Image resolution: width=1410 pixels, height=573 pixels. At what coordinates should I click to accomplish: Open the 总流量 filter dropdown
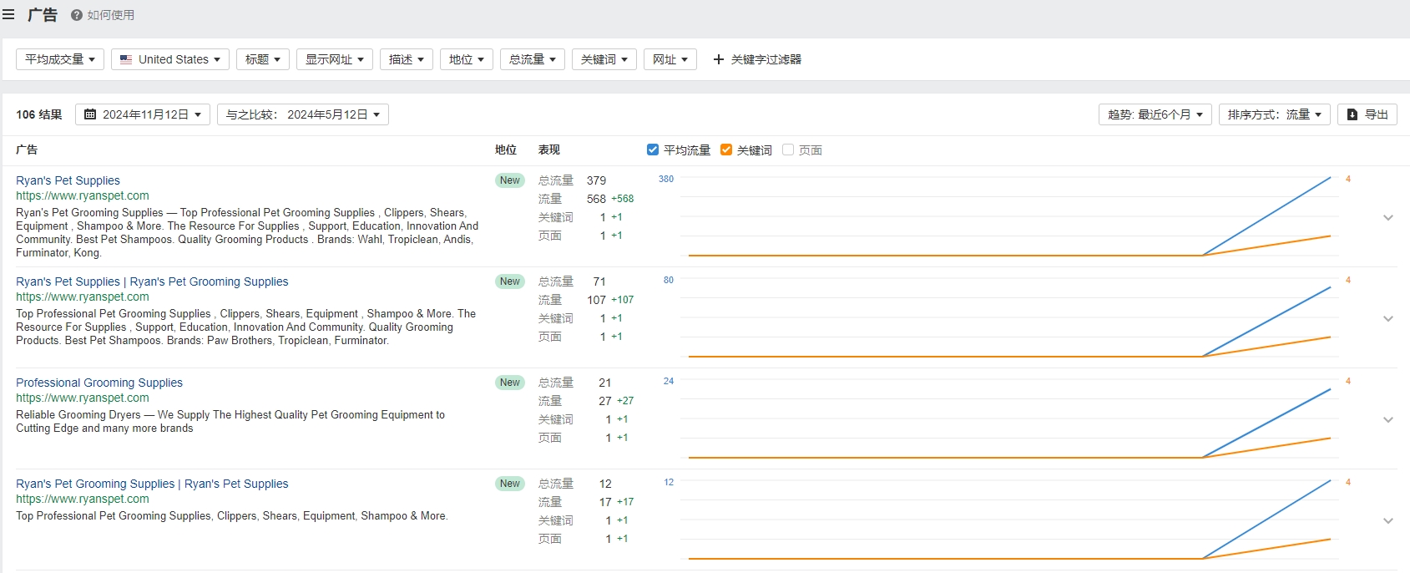tap(533, 59)
